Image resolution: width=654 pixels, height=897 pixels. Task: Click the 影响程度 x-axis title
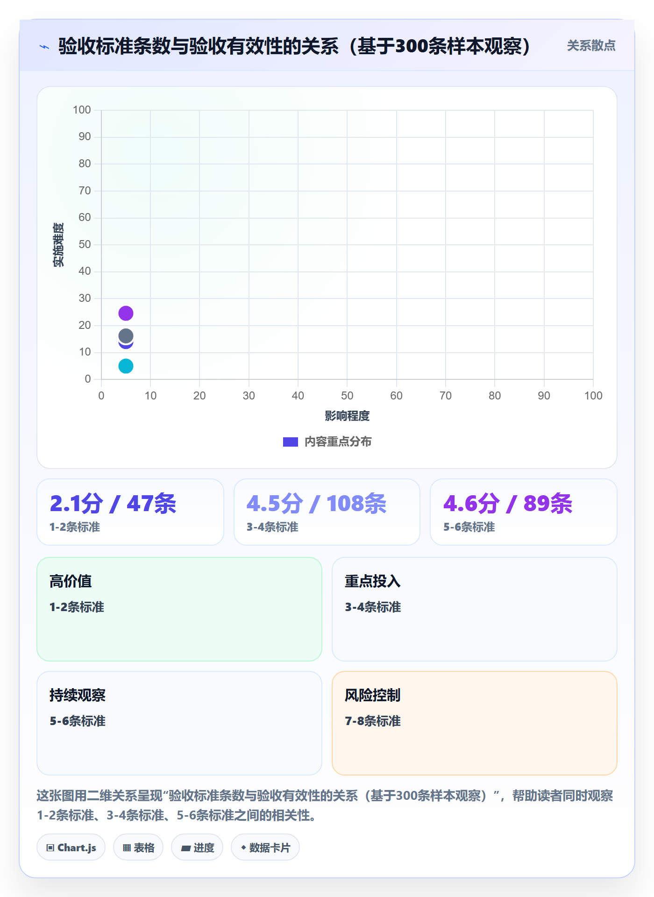pos(347,416)
